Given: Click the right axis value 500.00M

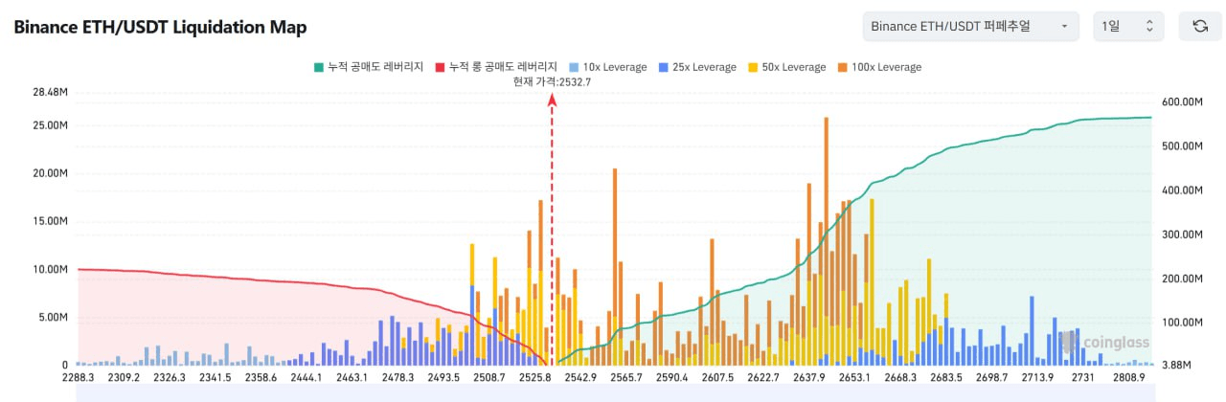Looking at the screenshot, I should (1181, 146).
